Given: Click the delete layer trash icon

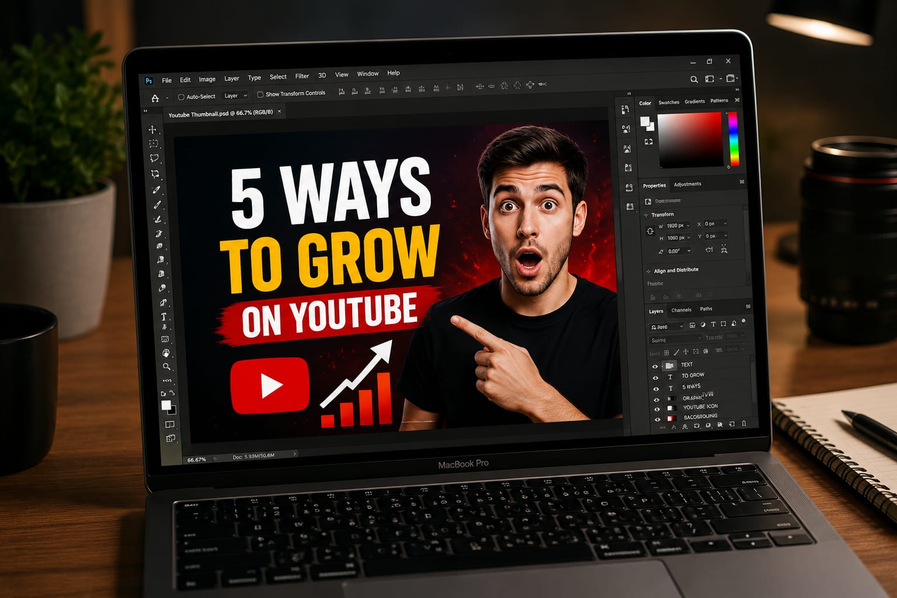Looking at the screenshot, I should [x=744, y=423].
